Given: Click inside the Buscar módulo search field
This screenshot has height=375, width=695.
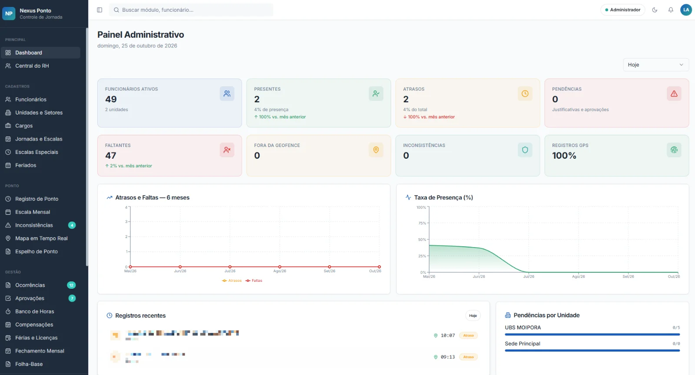Looking at the screenshot, I should point(191,10).
